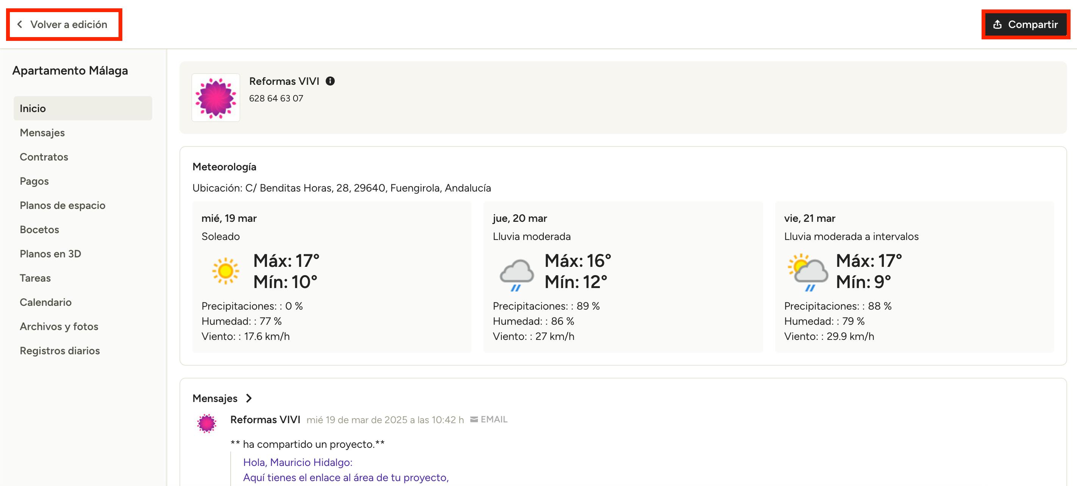This screenshot has width=1077, height=486.
Task: Expand Mensajes section via chevron arrow
Action: pyautogui.click(x=249, y=398)
